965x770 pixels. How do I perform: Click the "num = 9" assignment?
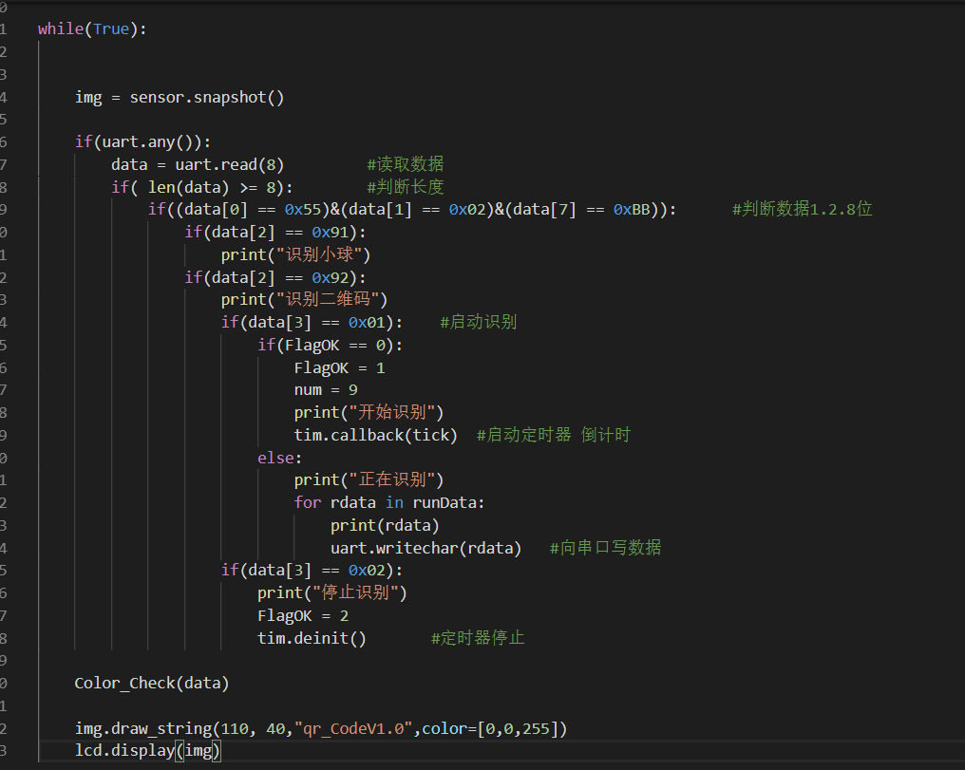tap(326, 390)
